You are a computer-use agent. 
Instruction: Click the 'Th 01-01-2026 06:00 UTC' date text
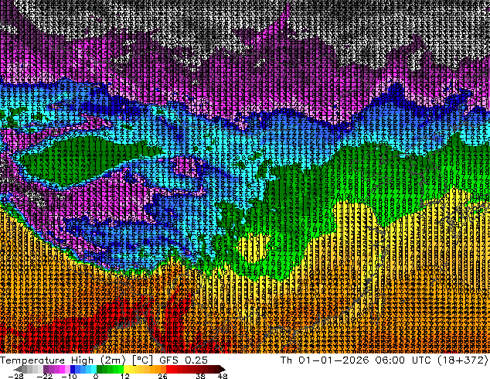pyautogui.click(x=355, y=360)
